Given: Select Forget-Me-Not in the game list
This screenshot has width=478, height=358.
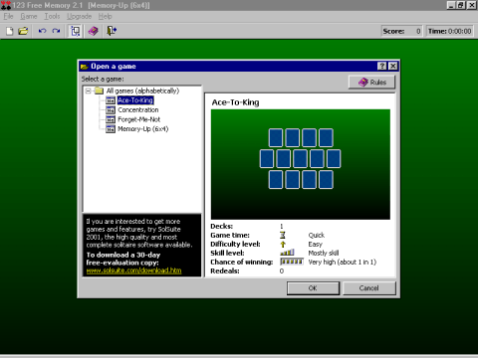Looking at the screenshot, I should click(139, 119).
